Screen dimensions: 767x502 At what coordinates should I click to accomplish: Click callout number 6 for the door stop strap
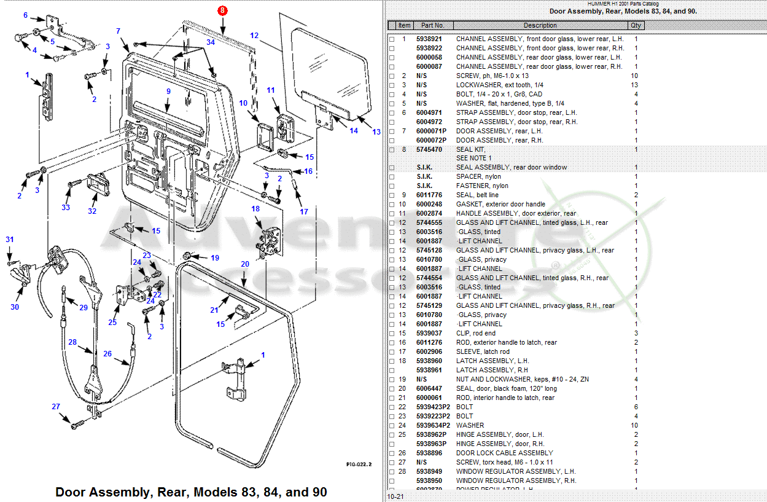tap(26, 15)
